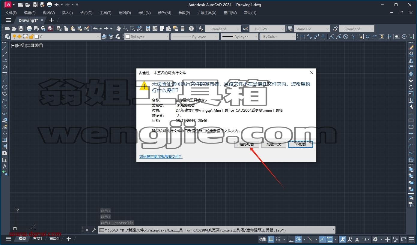Open the ByLayer color control
Image resolution: width=417 pixels, height=245 pixels.
click(147, 37)
